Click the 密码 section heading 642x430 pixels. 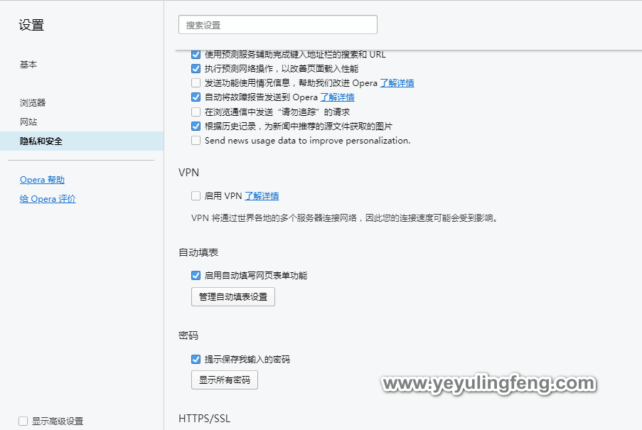coord(188,335)
